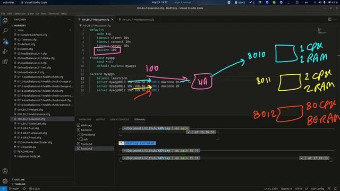This screenshot has width=340, height=191.
Task: Click the green tray application icon
Action: click(274, 2)
